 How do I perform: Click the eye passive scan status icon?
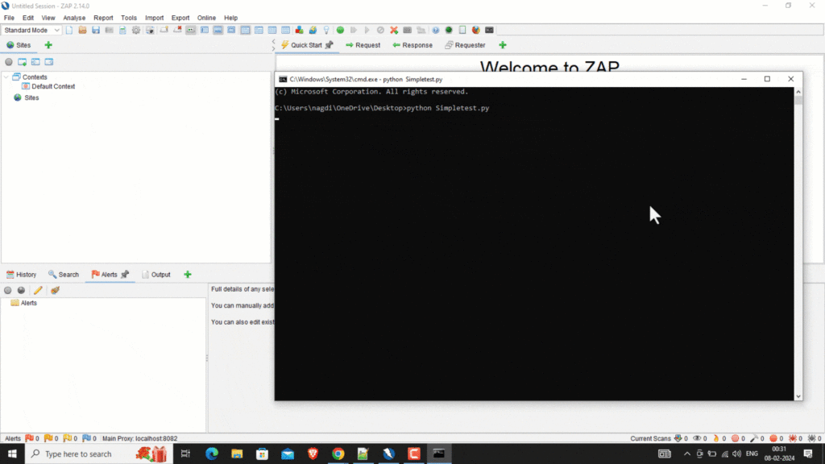(697, 438)
